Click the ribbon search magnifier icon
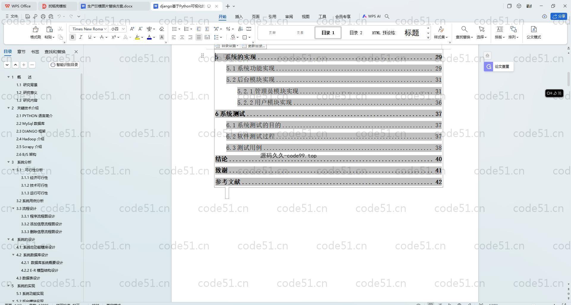 point(387,16)
